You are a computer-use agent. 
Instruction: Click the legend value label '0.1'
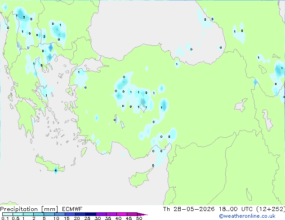(5, 218)
